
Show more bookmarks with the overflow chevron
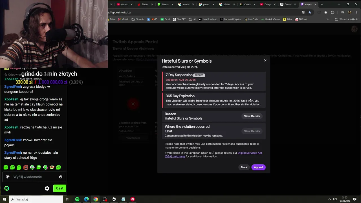coord(327,19)
